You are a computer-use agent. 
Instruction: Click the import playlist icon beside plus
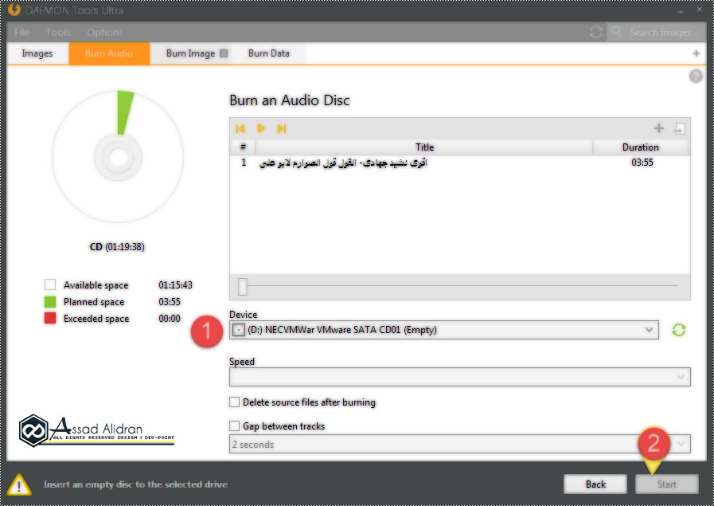click(680, 128)
